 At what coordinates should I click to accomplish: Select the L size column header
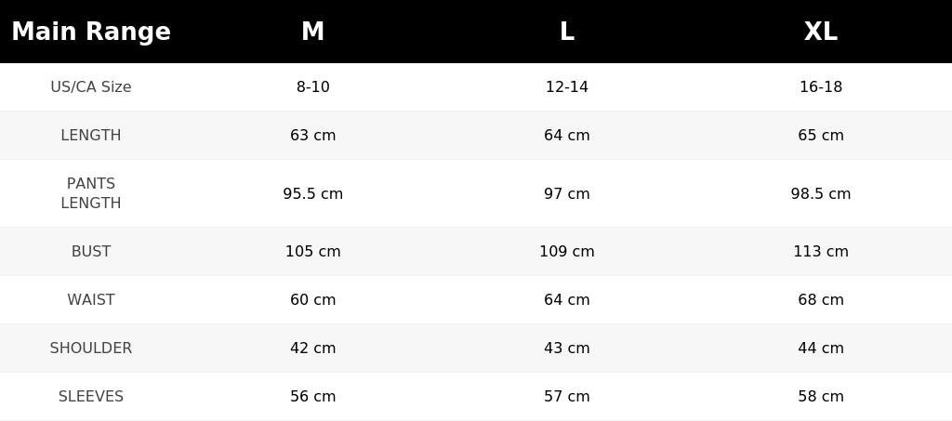[x=566, y=32]
